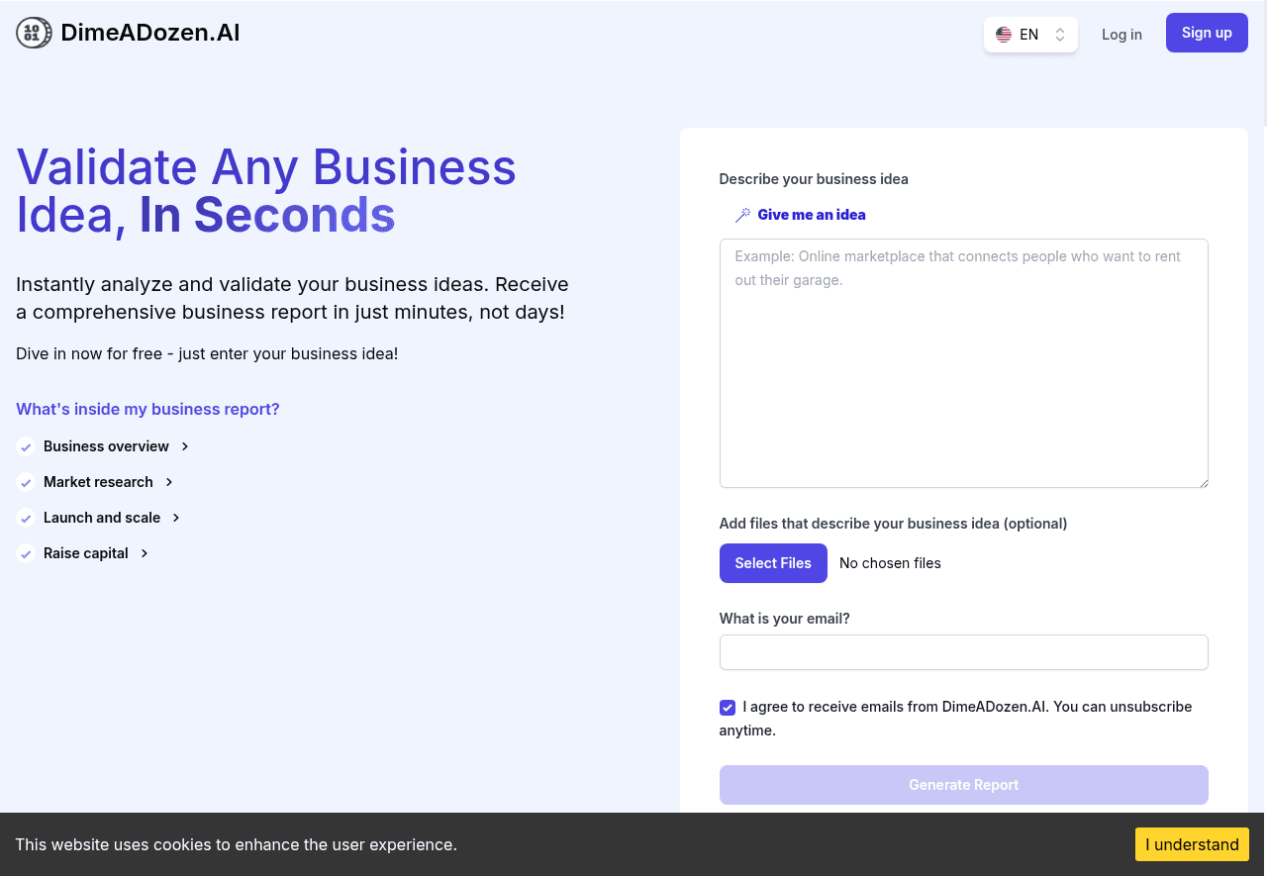Screen dimensions: 1267x876
Task: Click the US flag icon
Action: tap(1004, 35)
